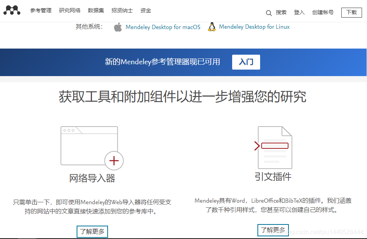Click the 网络导入器 heading
Screen dimensions: 367x239
click(92, 178)
